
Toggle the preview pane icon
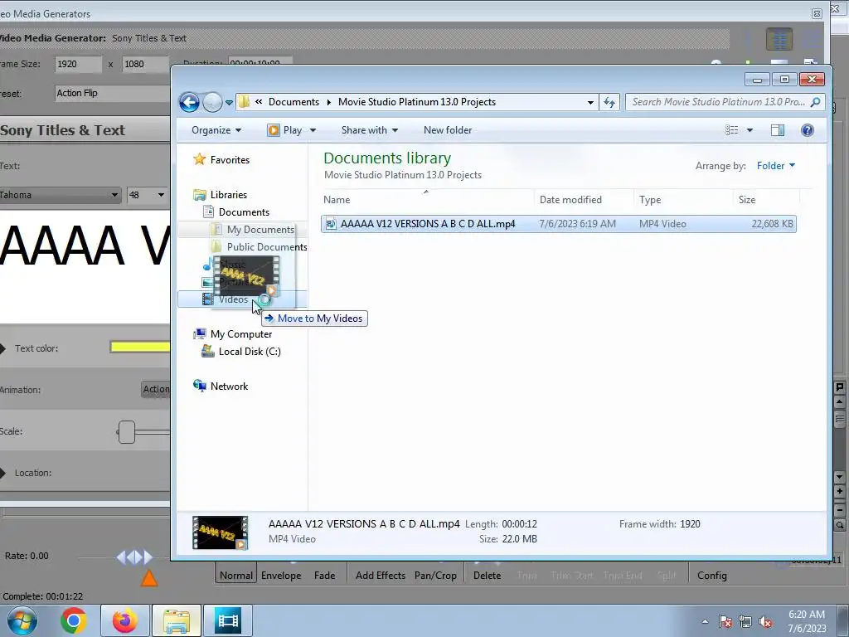click(778, 130)
